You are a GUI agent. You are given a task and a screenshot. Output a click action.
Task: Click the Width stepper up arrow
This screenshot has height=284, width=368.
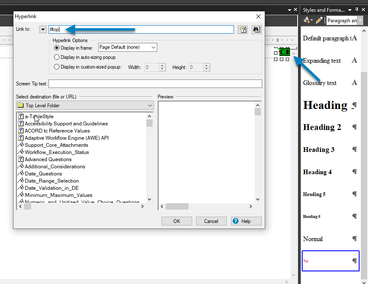tap(162, 65)
